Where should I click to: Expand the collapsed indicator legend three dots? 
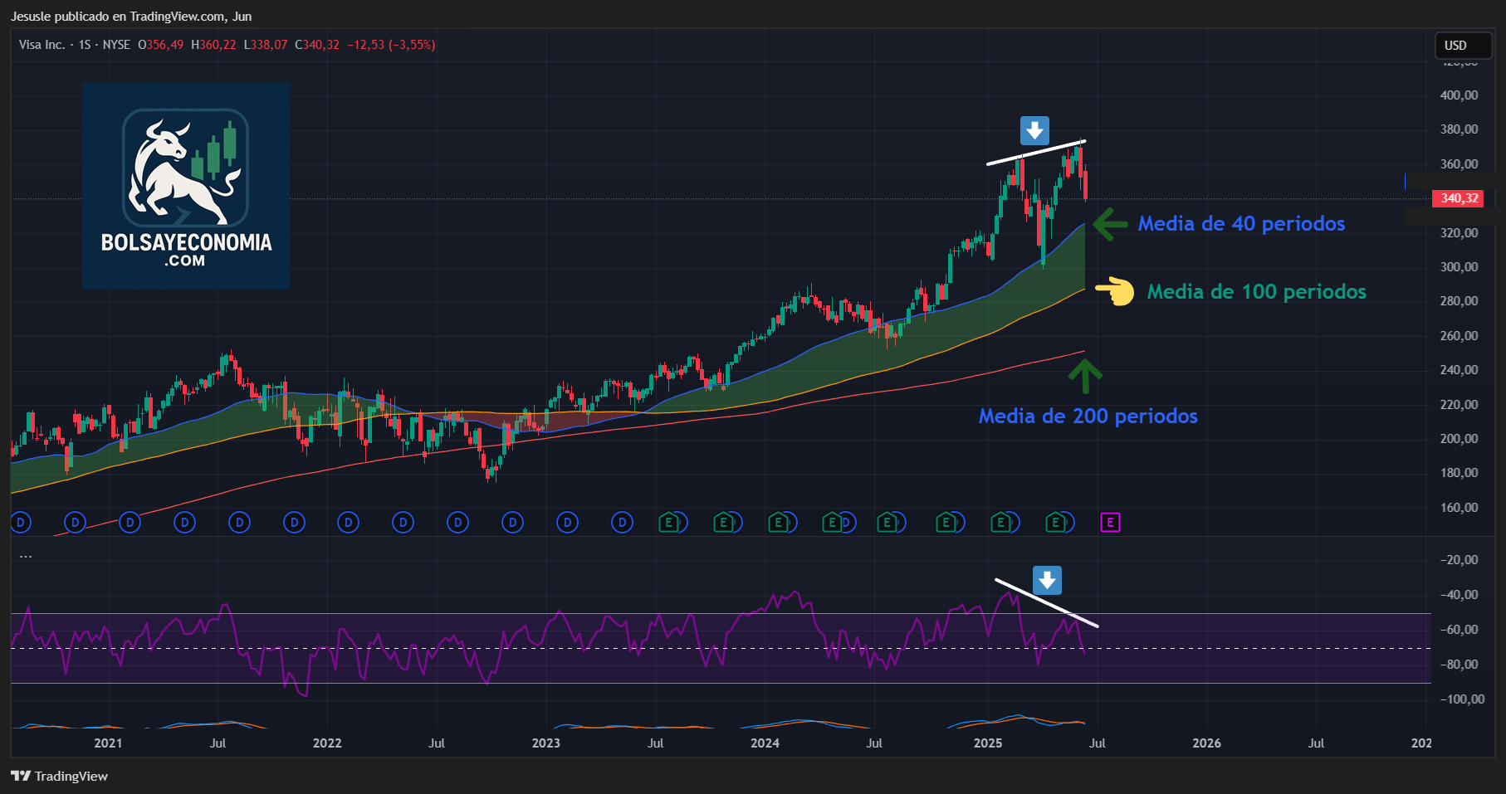click(x=26, y=555)
